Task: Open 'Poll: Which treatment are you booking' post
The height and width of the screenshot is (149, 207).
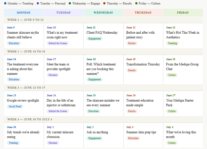Action: pyautogui.click(x=101, y=69)
